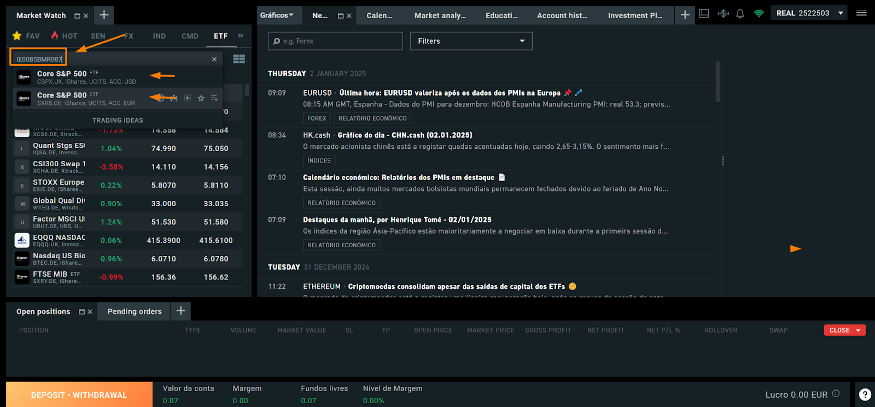Check the green connection status icon
The image size is (875, 407).
[x=759, y=14]
